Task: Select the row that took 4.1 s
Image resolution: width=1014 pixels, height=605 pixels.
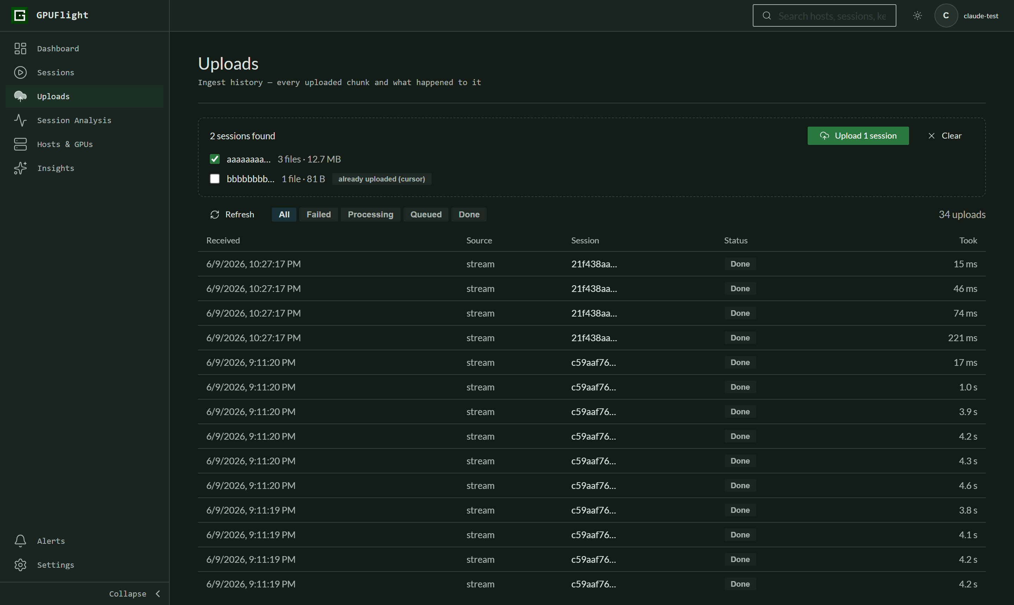Action: 591,535
